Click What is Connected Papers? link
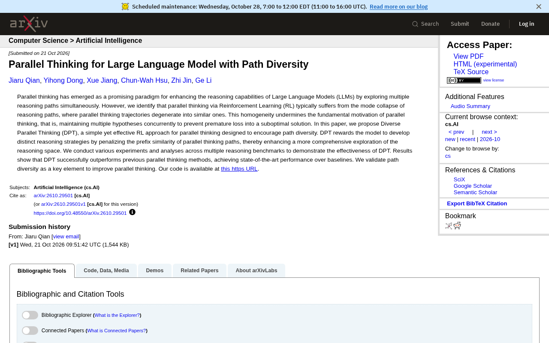The width and height of the screenshot is (549, 343). pyautogui.click(x=117, y=331)
